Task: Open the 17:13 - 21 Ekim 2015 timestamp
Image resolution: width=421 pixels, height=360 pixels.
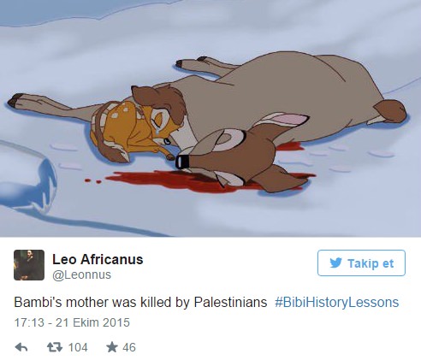Action: (x=72, y=322)
